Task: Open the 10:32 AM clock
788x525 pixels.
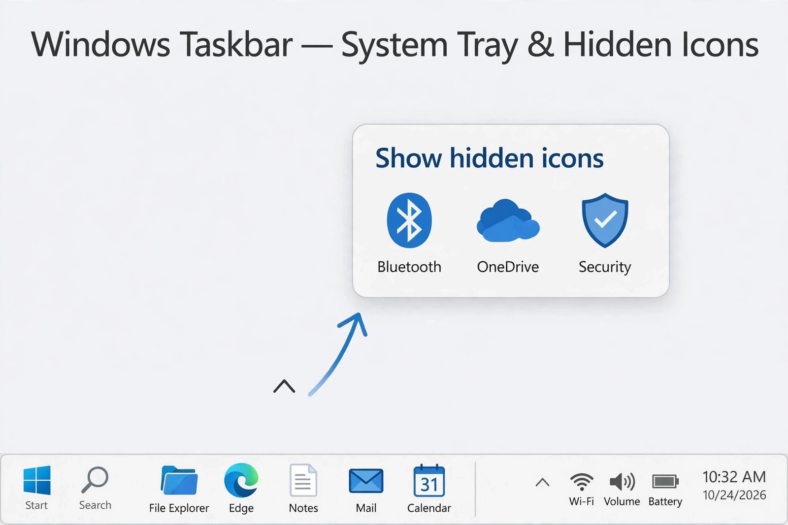Action: [x=734, y=476]
